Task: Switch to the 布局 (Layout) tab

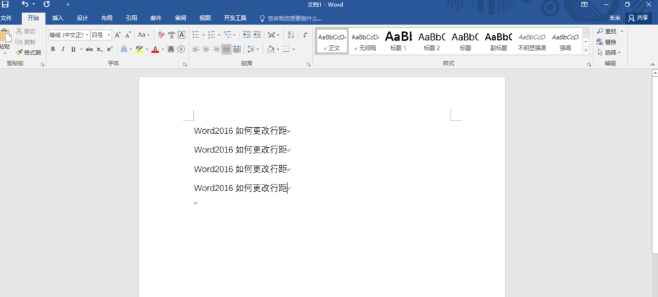Action: [107, 18]
